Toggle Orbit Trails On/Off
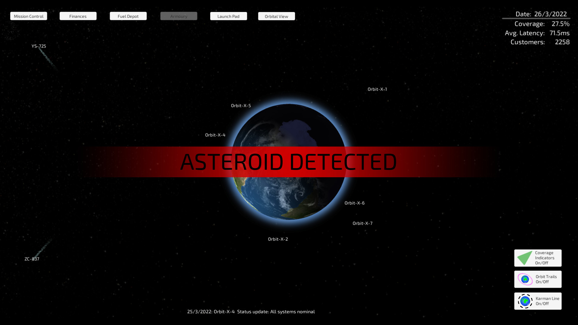 click(538, 279)
